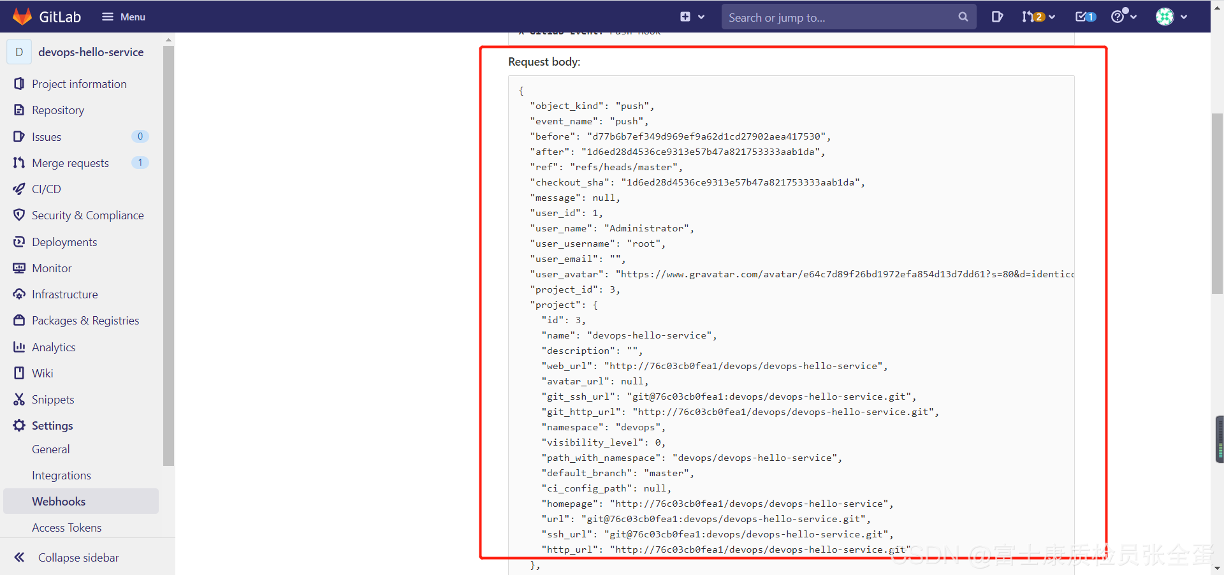1224x575 pixels.
Task: Open Project information in sidebar
Action: [79, 84]
